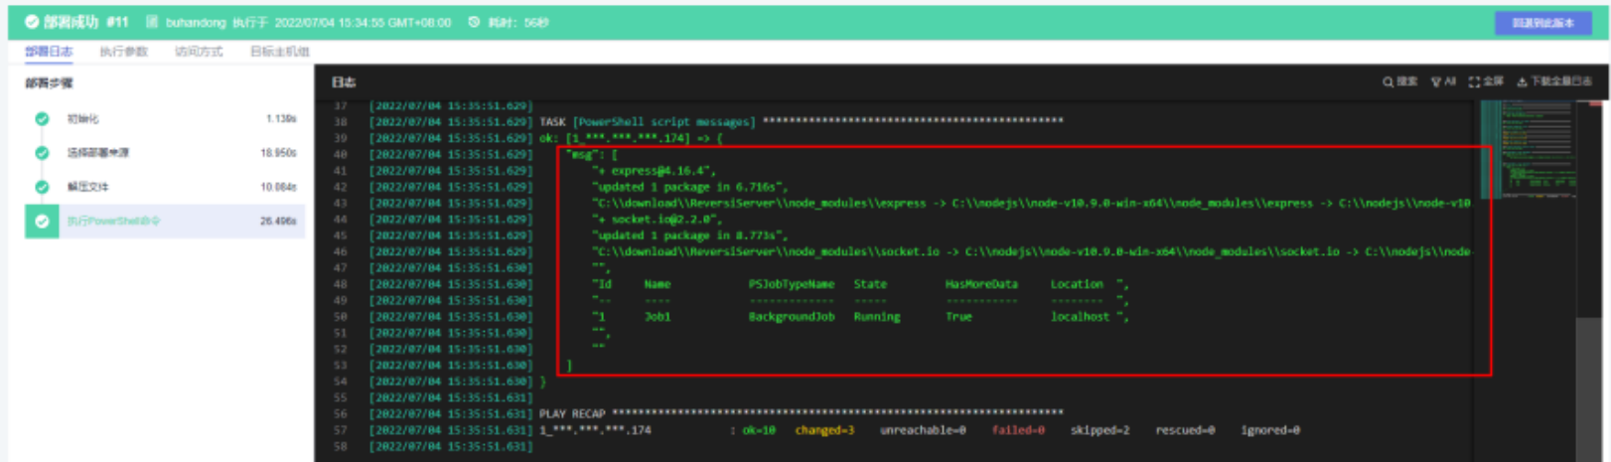This screenshot has width=1611, height=462.
Task: Click the ok=10 recap value
Action: coord(759,430)
